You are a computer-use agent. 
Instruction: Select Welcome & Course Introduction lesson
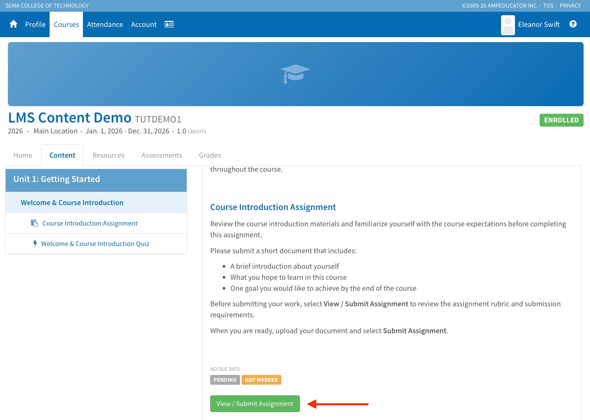96,203
